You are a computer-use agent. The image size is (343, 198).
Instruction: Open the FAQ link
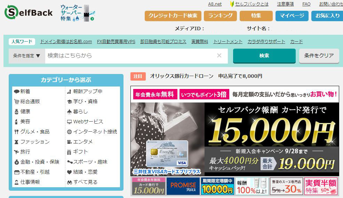[x=306, y=4]
